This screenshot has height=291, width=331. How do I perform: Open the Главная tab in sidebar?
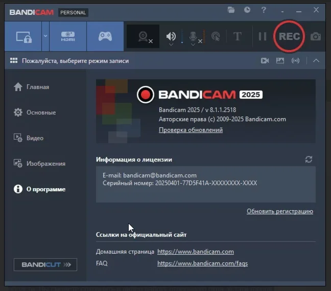coord(38,87)
